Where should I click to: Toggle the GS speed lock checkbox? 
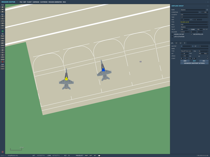pyautogui.click(x=208, y=56)
